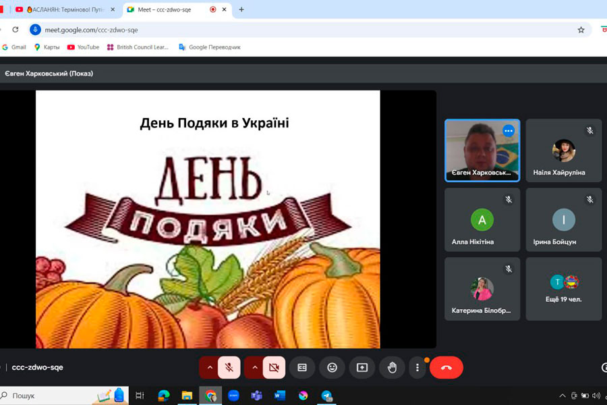Click the present screen button
Image resolution: width=607 pixels, height=405 pixels.
[x=362, y=367]
